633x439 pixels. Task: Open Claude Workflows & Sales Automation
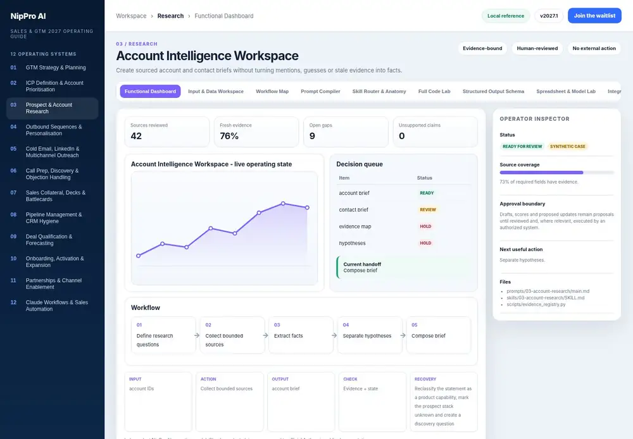tap(52, 306)
